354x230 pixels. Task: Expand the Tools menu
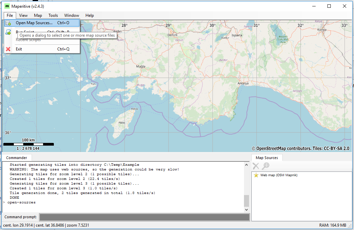[53, 15]
